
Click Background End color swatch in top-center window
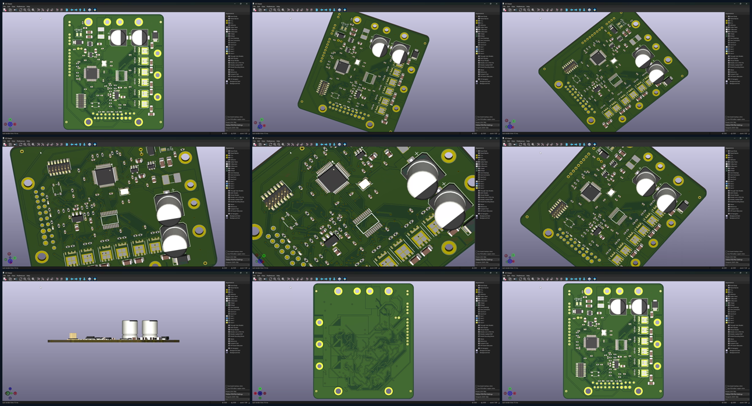click(477, 84)
